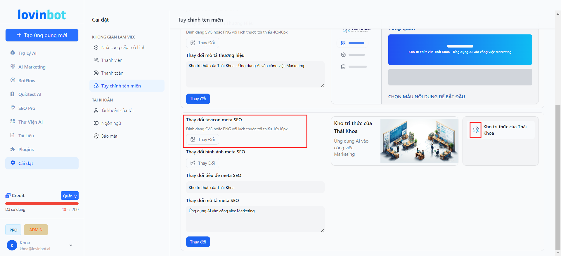561x256 pixels.
Task: Click the credit usage progress bar
Action: tap(42, 204)
